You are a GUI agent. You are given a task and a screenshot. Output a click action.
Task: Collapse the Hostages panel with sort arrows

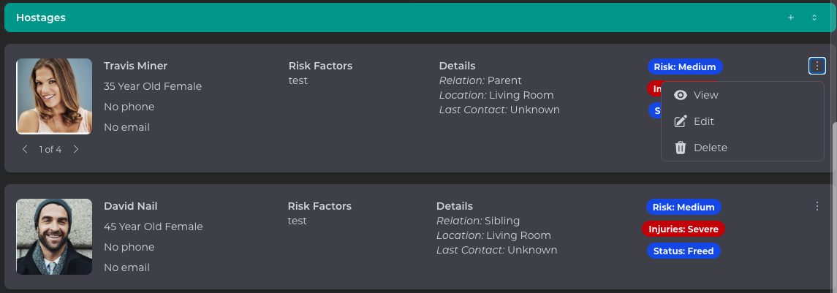point(814,18)
